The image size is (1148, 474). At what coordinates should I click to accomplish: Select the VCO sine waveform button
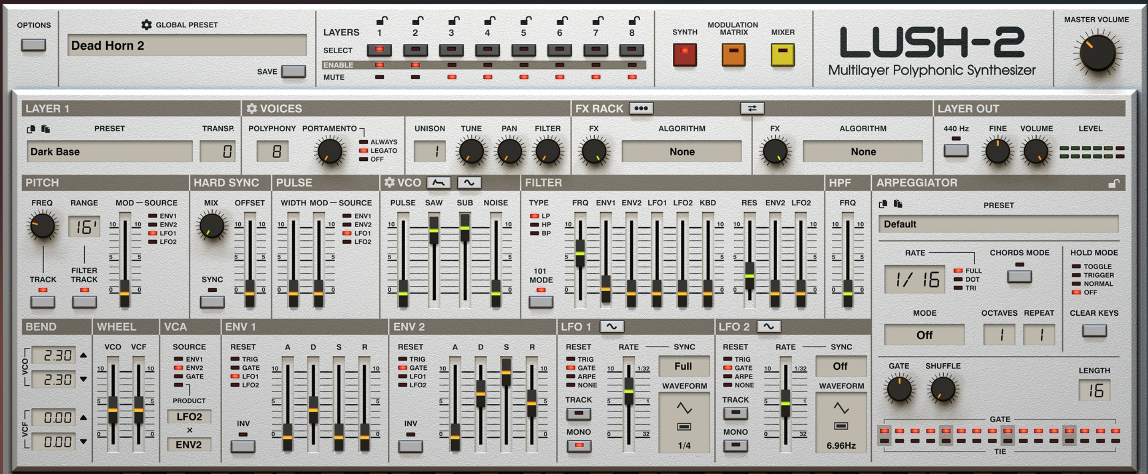[469, 183]
